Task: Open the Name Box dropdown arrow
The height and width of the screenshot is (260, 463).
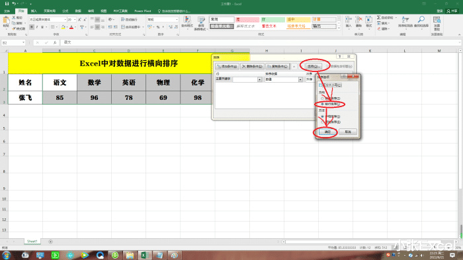Action: [23, 43]
